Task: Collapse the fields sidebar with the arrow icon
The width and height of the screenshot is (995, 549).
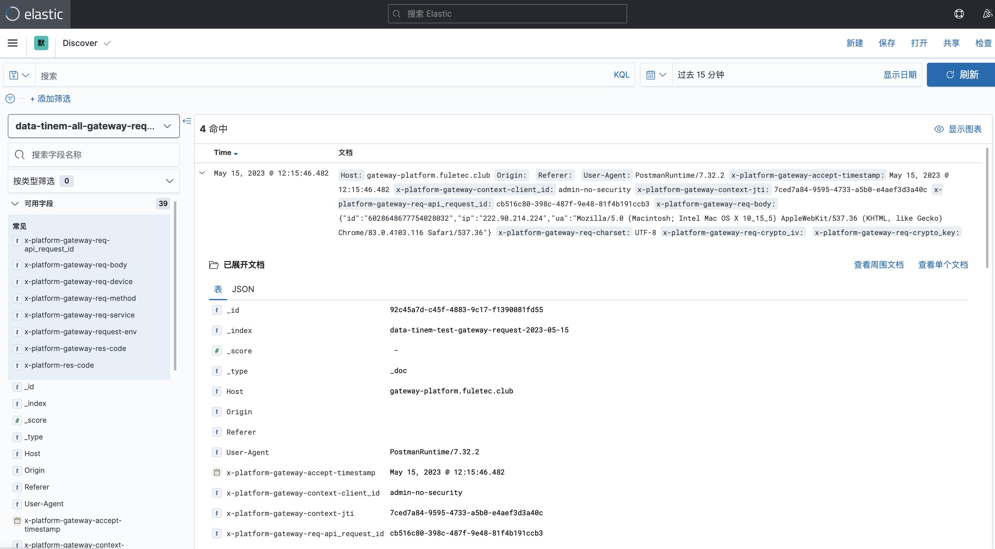Action: (187, 121)
